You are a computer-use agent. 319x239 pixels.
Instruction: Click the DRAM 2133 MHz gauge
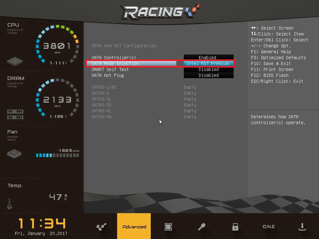(x=57, y=100)
